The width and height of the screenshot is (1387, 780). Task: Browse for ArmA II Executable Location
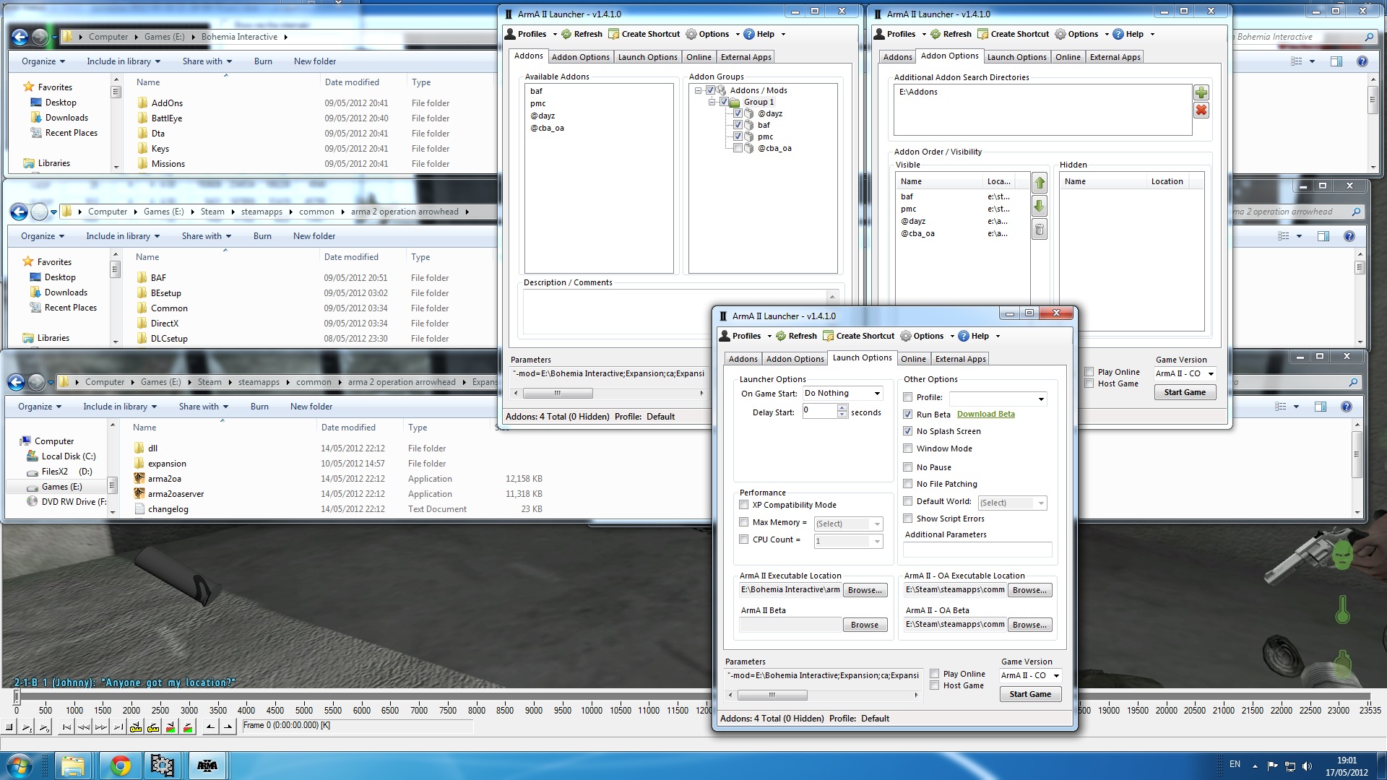click(865, 590)
